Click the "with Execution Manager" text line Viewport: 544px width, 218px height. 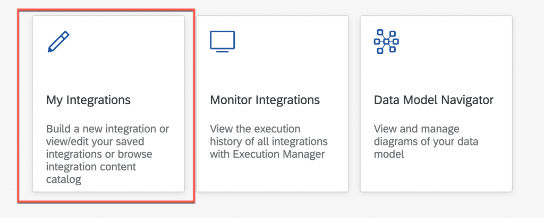tap(267, 154)
